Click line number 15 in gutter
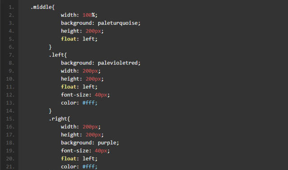The image size is (288, 170). [x=10, y=119]
